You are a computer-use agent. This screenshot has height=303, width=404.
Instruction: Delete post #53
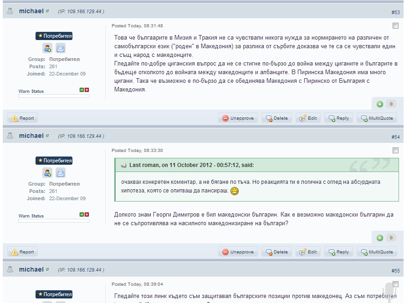point(277,118)
